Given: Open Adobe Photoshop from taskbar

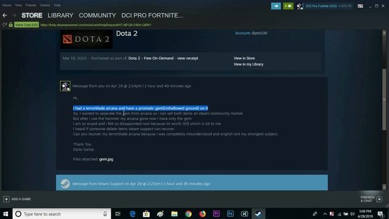Looking at the screenshot, I should coord(230,214).
